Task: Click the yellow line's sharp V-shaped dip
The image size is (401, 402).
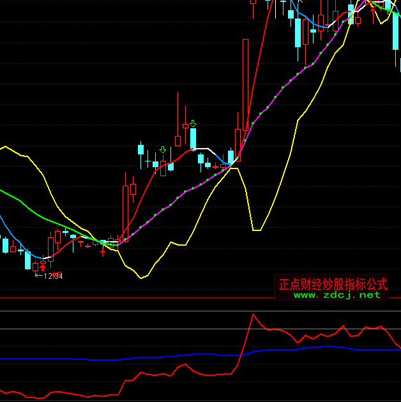Action: point(256,229)
